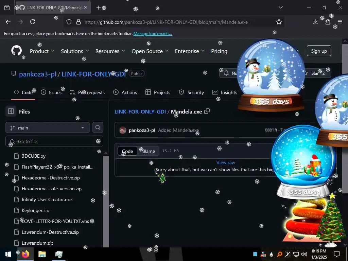Open LINK-FOR-ONLY-GDI breadcrumb link

140,111
